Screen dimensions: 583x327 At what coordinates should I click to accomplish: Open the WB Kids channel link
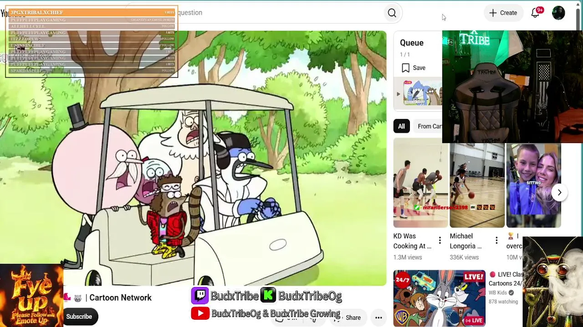click(501, 293)
